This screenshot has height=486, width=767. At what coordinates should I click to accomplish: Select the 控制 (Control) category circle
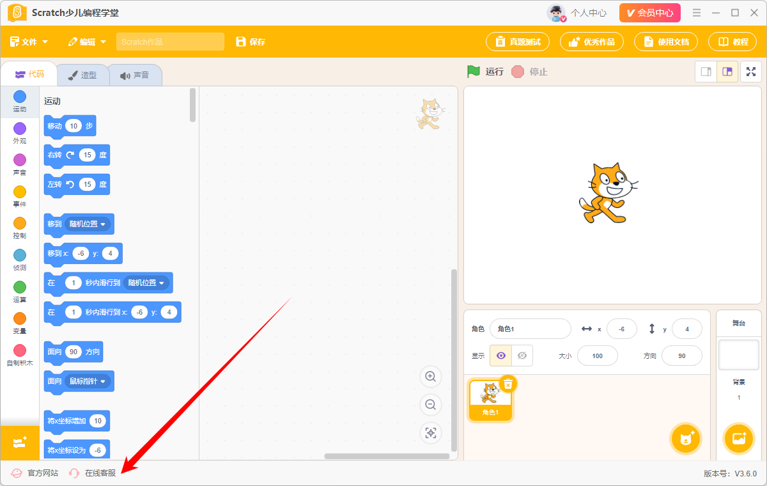(20, 223)
